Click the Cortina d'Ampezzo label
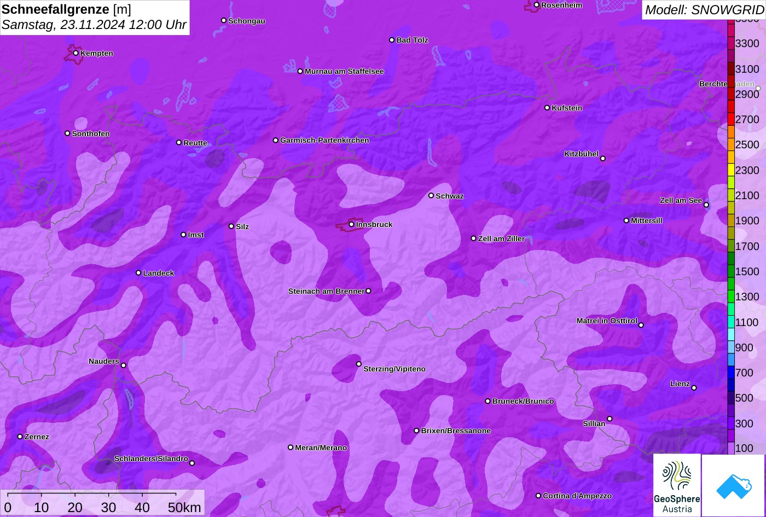766x517 pixels. coord(577,496)
